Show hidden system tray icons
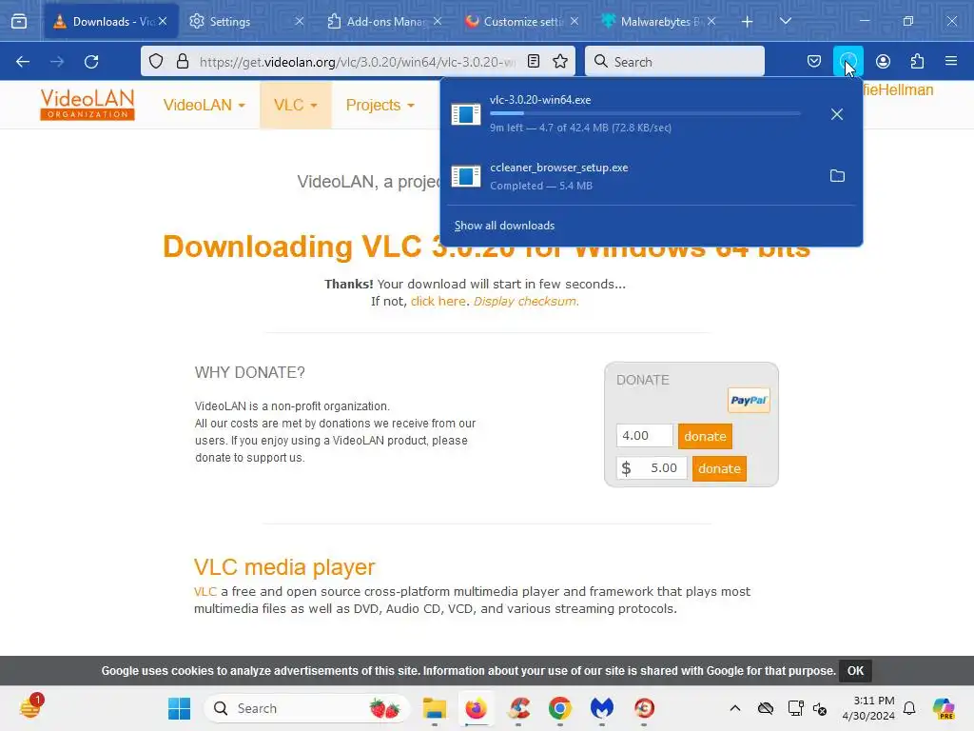Image resolution: width=974 pixels, height=731 pixels. tap(735, 708)
